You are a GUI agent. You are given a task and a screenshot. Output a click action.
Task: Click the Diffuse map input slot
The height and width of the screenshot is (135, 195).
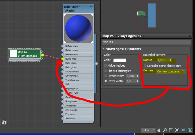point(63,46)
